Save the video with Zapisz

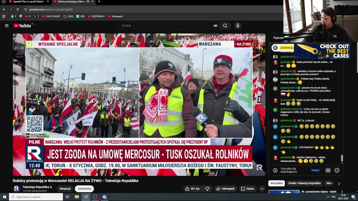tap(248, 189)
